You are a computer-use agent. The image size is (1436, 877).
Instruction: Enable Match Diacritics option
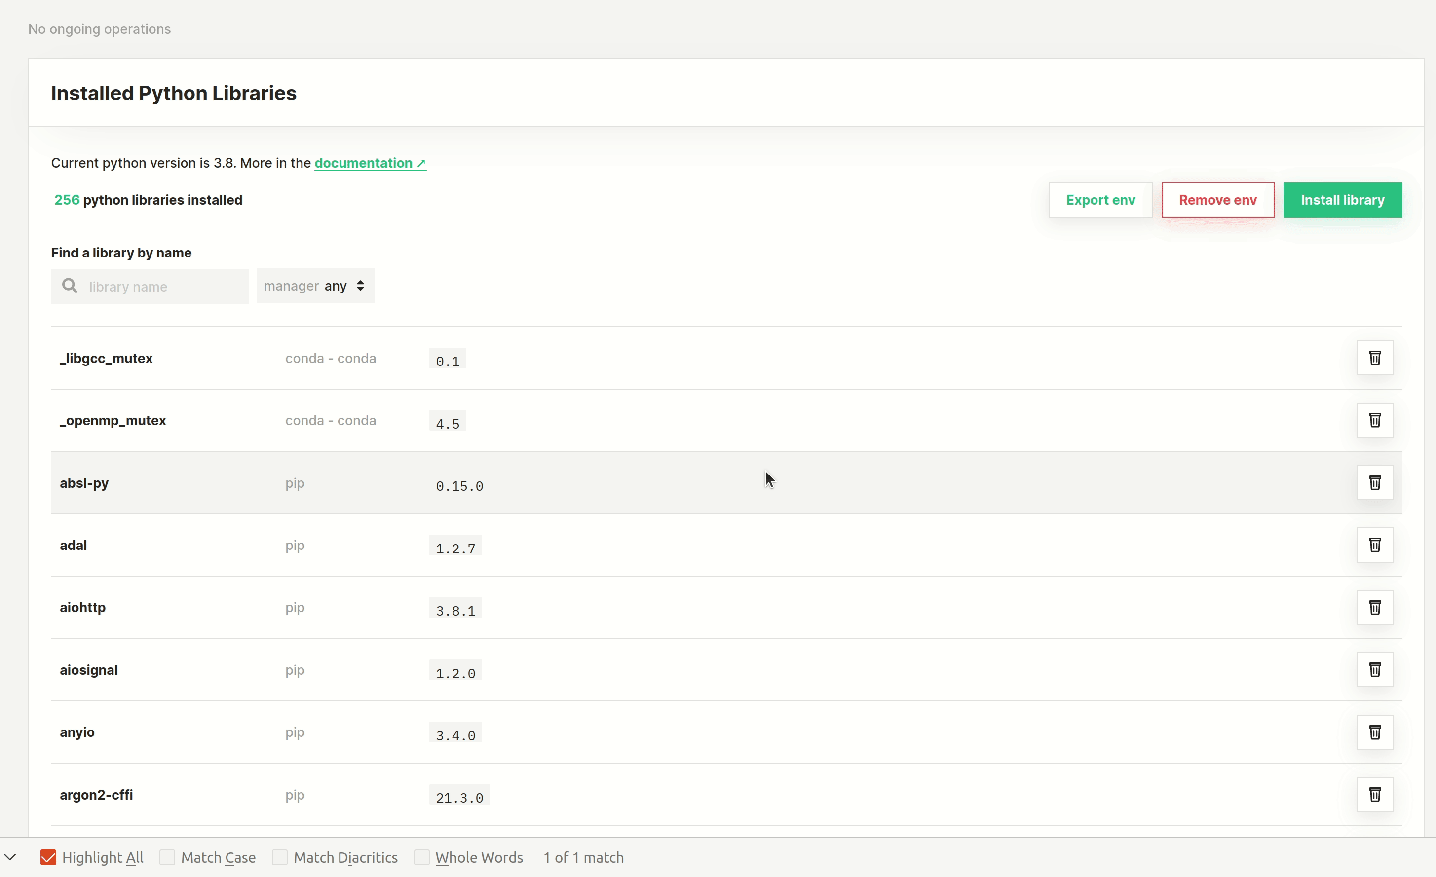click(280, 857)
